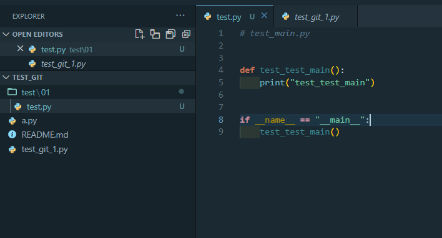This screenshot has width=442, height=238.
Task: Click the U badge in Open Editors row
Action: [182, 49]
